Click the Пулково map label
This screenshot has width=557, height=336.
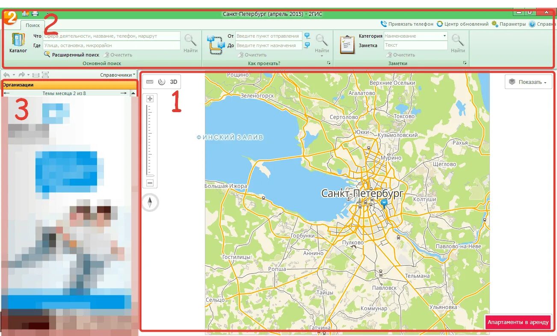pyautogui.click(x=353, y=243)
